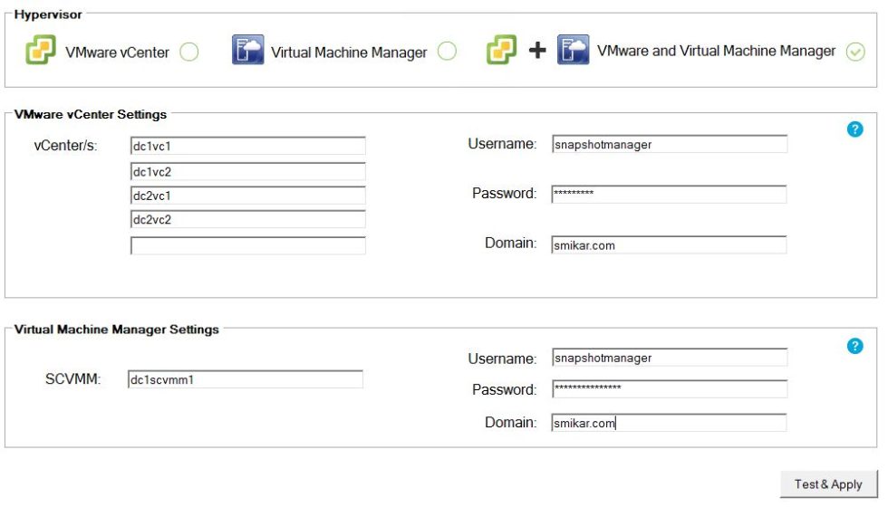Select the Virtual Machine Manager radio option
888x507 pixels.
(447, 52)
